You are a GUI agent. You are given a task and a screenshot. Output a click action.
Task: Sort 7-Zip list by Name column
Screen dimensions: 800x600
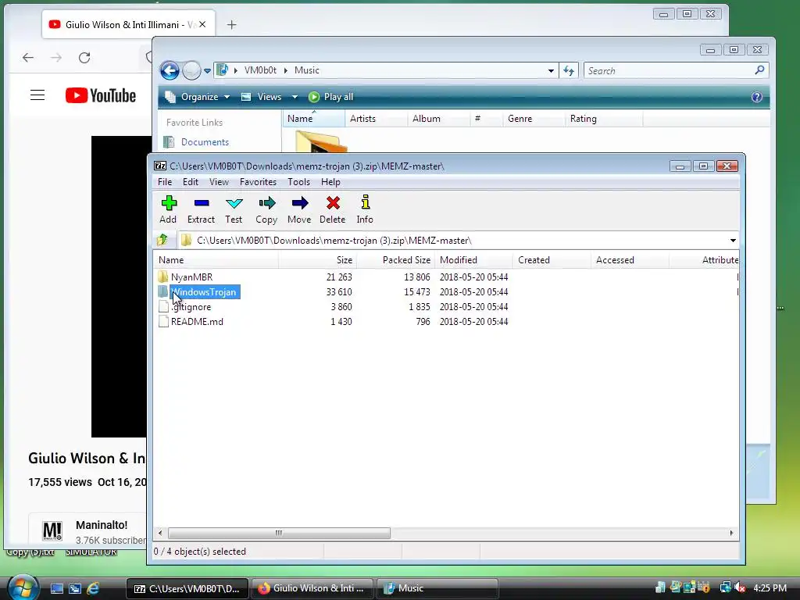tap(216, 259)
